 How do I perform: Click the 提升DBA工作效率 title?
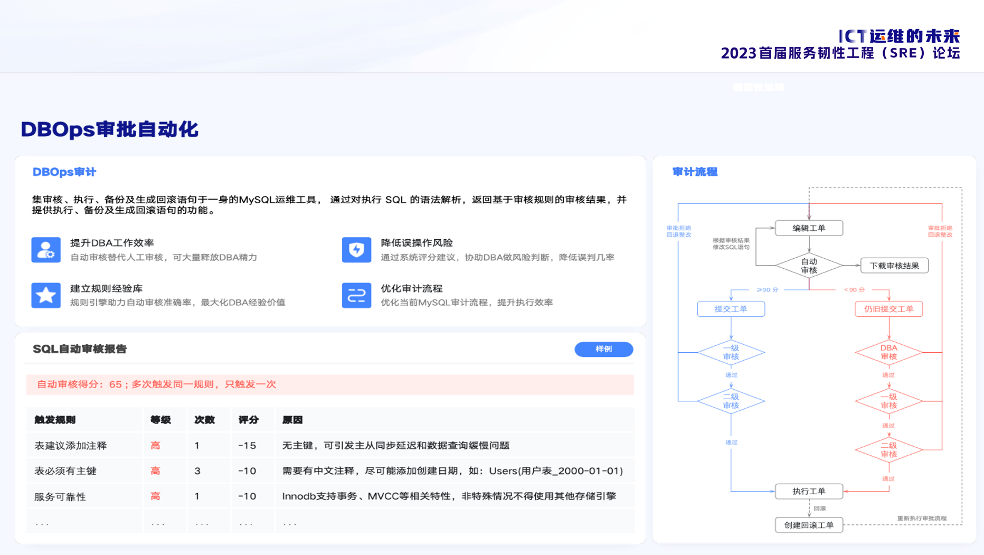[x=112, y=243]
